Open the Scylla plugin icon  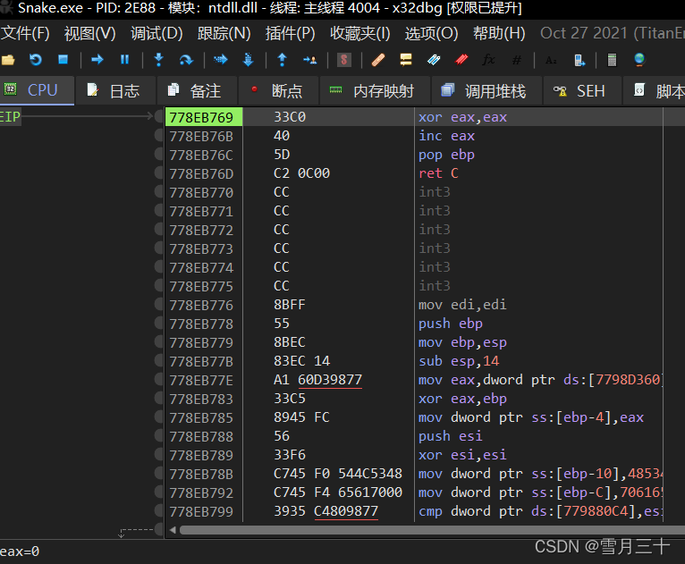(x=343, y=60)
